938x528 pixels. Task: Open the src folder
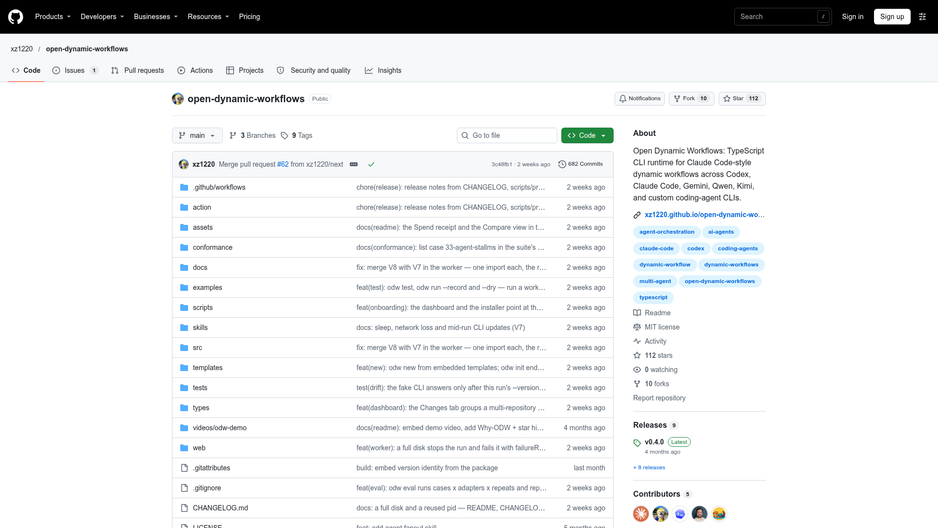coord(197,348)
